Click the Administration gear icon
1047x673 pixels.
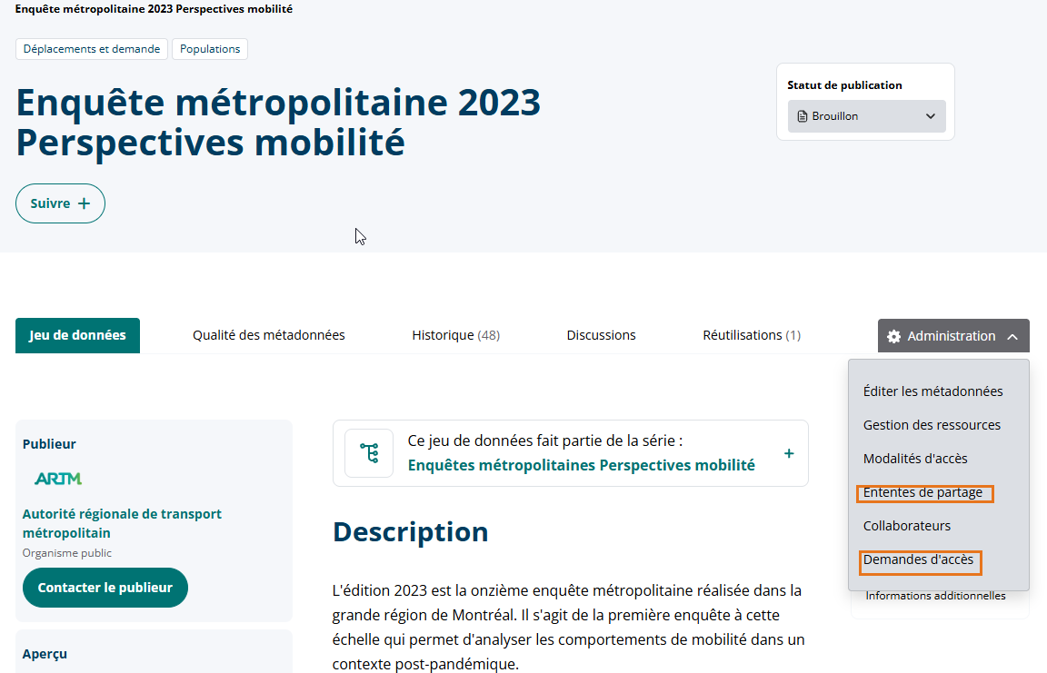[893, 336]
